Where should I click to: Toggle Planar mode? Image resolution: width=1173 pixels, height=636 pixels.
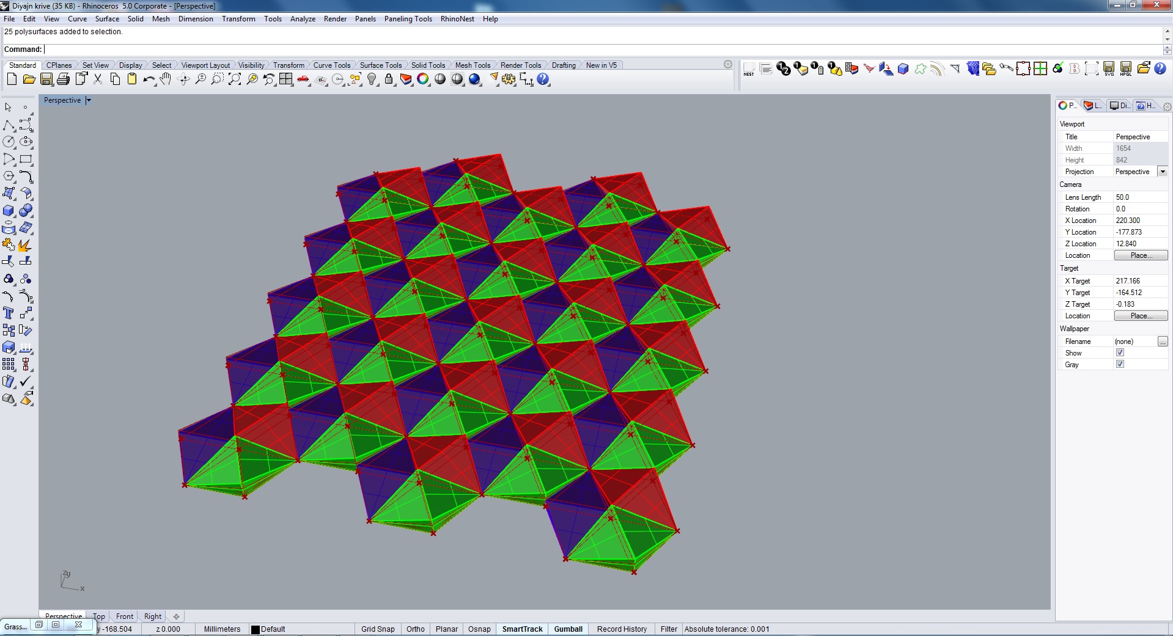[447, 629]
